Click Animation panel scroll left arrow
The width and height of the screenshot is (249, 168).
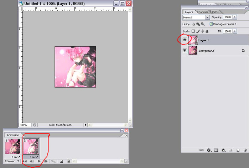click(x=74, y=161)
